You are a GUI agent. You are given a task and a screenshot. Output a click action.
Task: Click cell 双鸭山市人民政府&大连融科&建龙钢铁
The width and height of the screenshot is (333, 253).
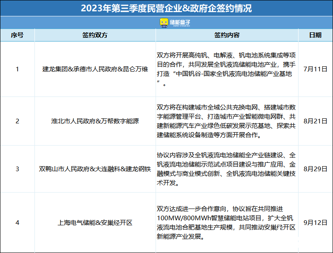coord(95,169)
